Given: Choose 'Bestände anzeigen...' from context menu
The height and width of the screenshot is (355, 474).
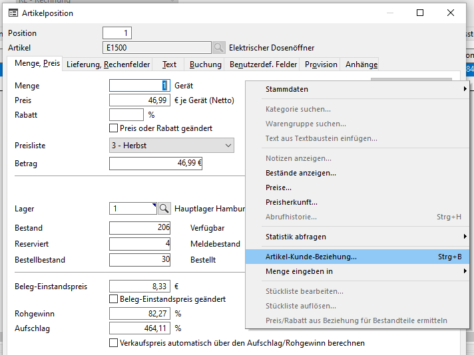Looking at the screenshot, I should pyautogui.click(x=300, y=173).
